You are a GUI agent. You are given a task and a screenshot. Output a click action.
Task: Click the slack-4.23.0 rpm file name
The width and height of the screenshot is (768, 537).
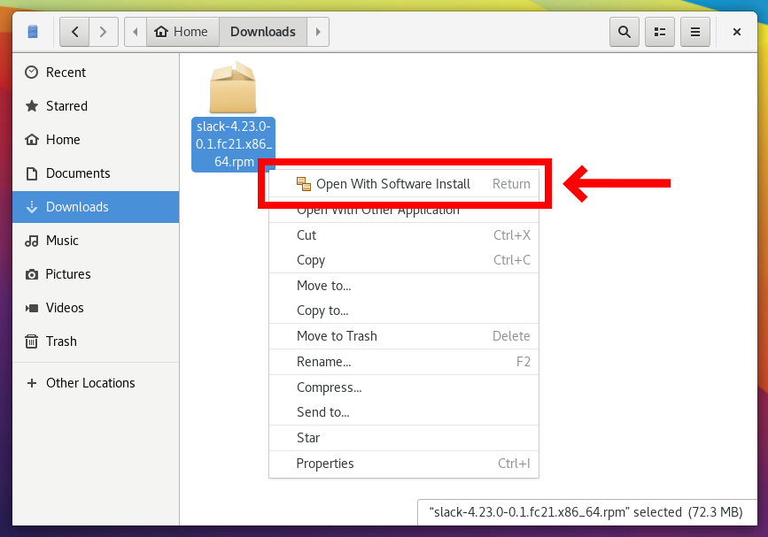(x=234, y=144)
